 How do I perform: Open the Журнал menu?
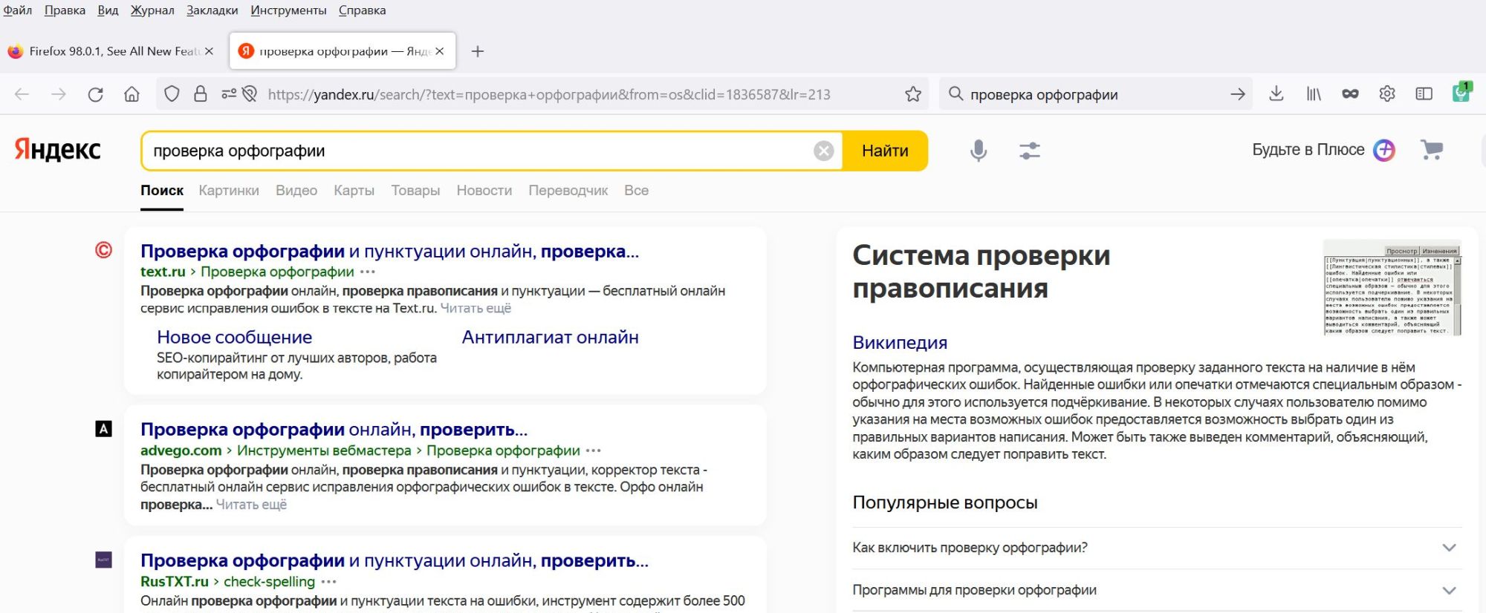click(x=152, y=10)
